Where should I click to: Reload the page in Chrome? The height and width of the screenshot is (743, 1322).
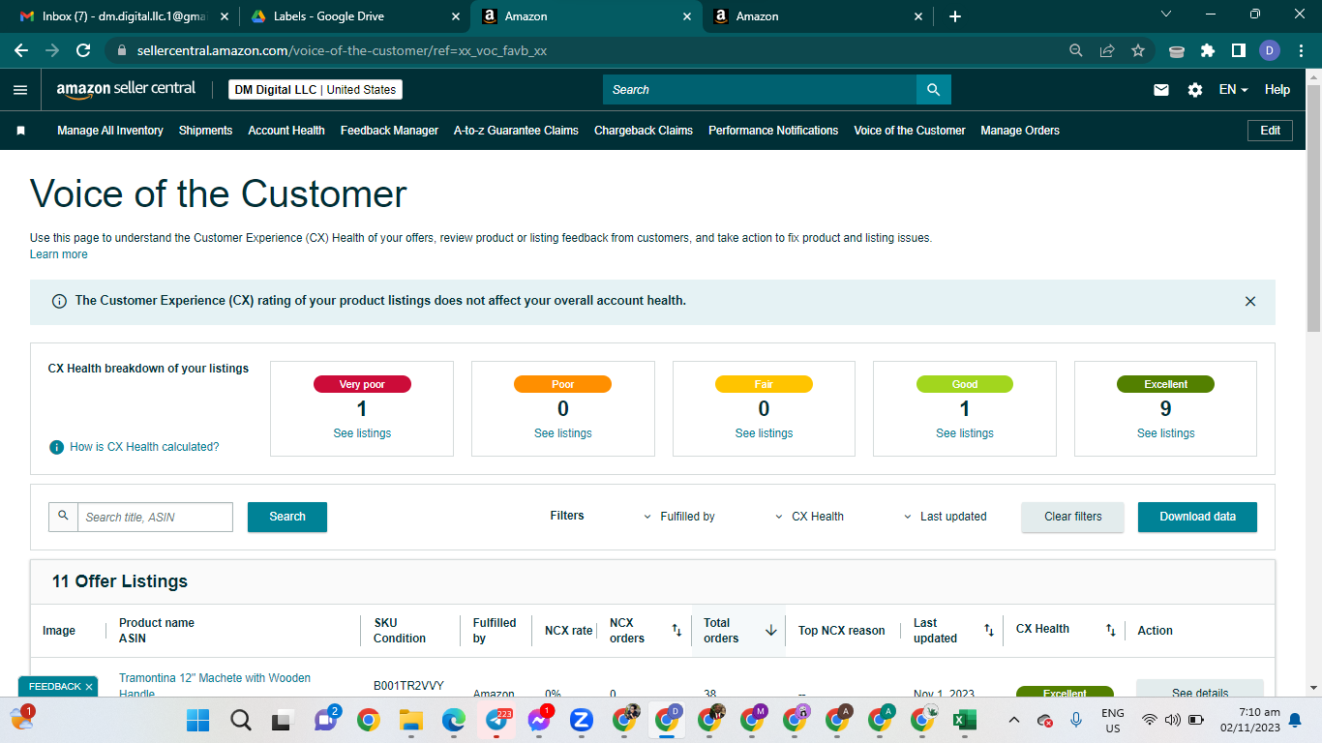click(x=83, y=50)
